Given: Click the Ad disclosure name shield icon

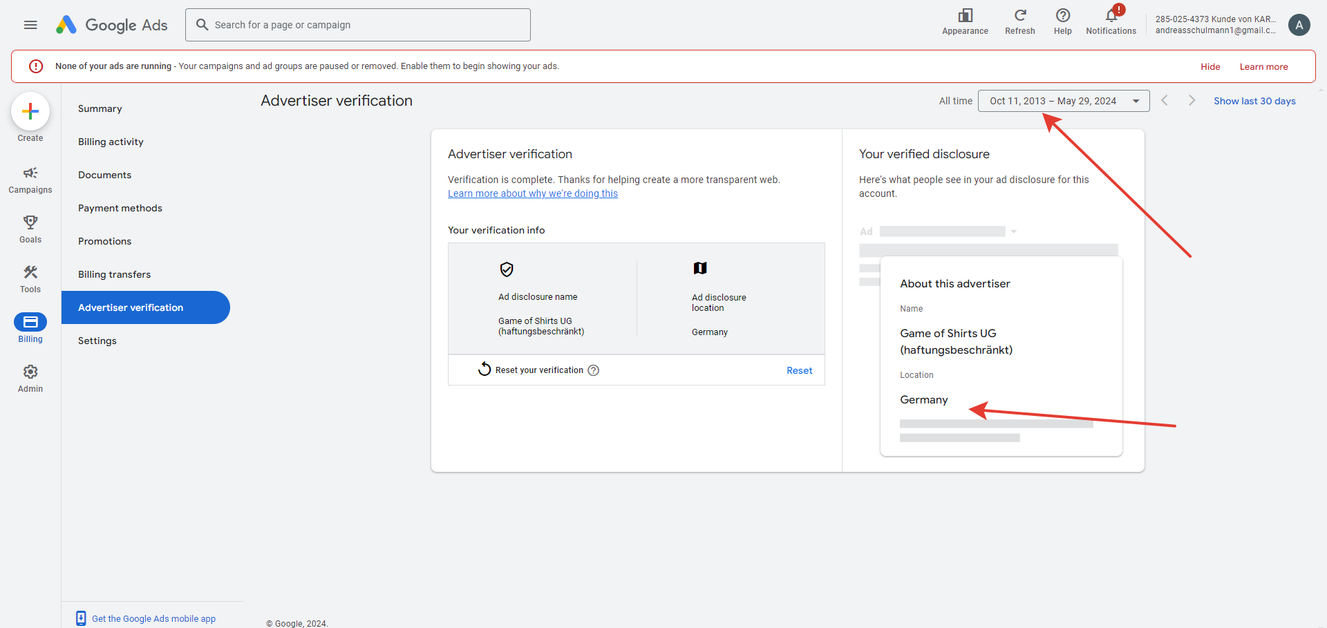Looking at the screenshot, I should (x=507, y=269).
